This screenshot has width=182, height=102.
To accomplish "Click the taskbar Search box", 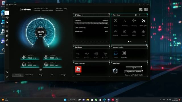I will pyautogui.click(x=73, y=100).
